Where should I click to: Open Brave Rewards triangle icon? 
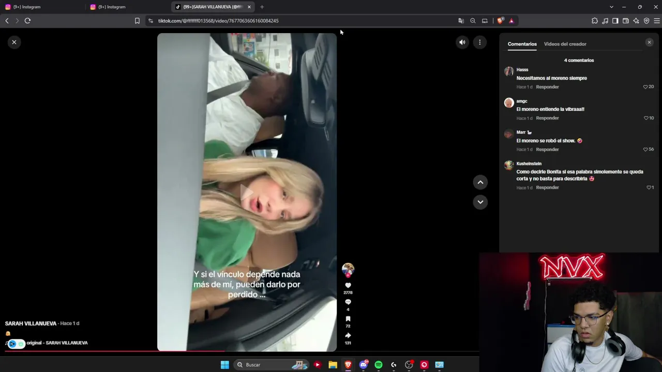click(511, 21)
